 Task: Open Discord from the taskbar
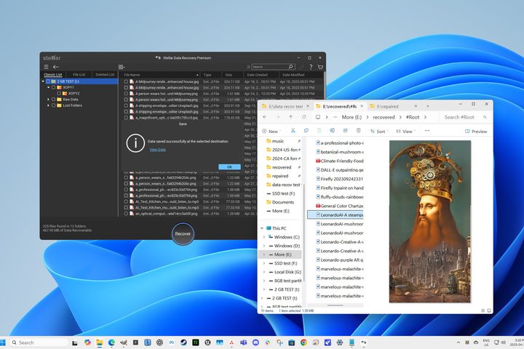255,342
